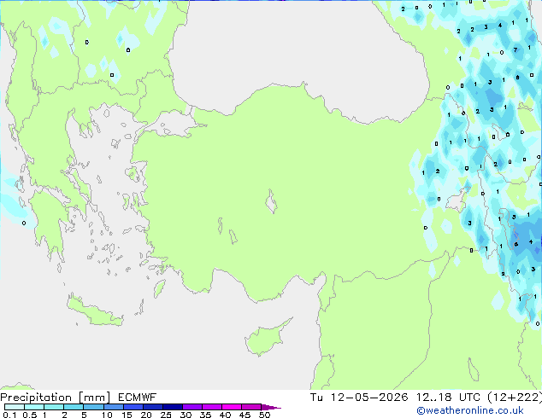Click the 40–45 mm magenta legend box
The height and width of the screenshot is (418, 542).
(232, 407)
